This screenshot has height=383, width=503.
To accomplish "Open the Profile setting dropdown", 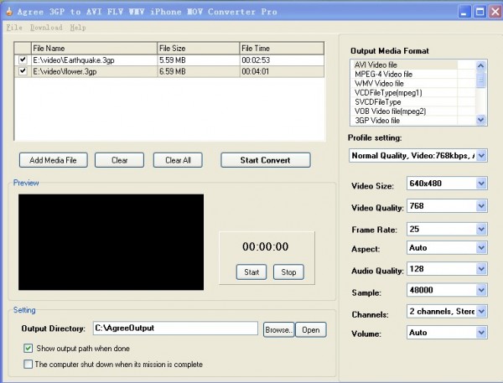I will 481,155.
